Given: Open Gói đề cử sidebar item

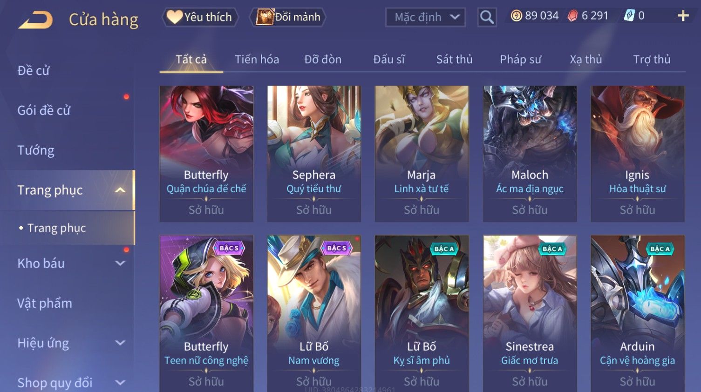Looking at the screenshot, I should pos(44,110).
